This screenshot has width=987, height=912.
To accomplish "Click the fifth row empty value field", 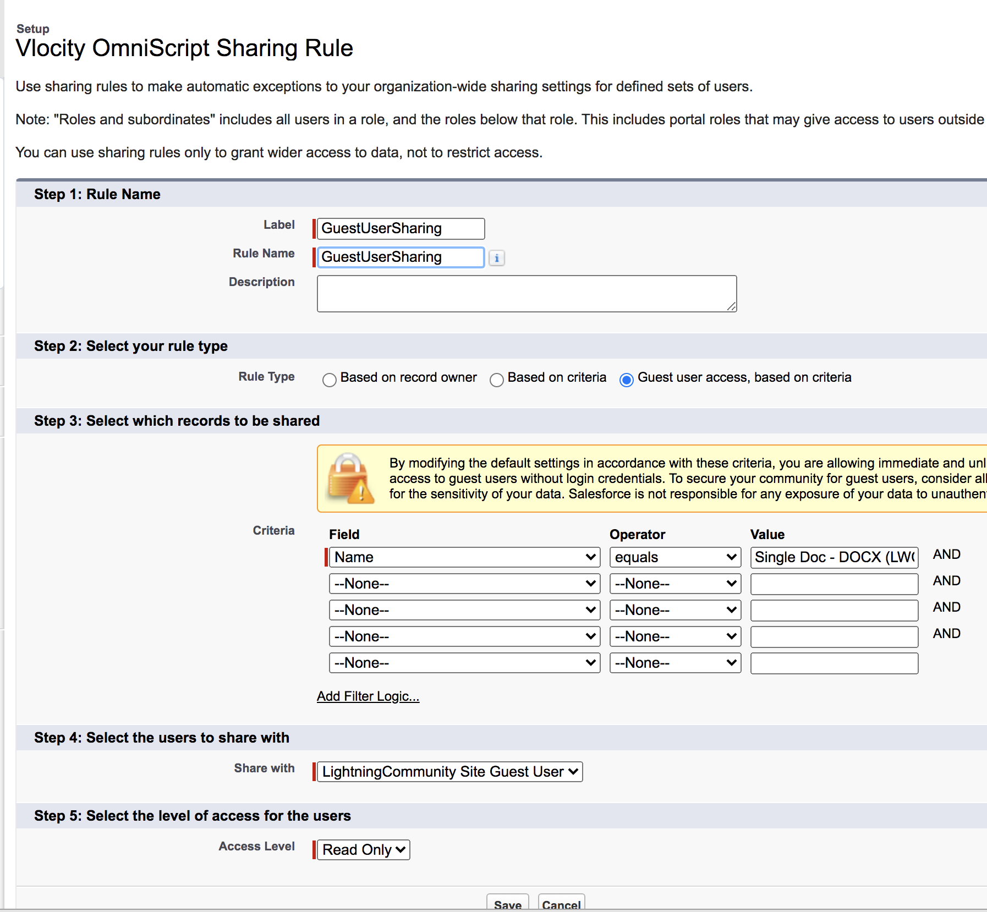I will 834,663.
